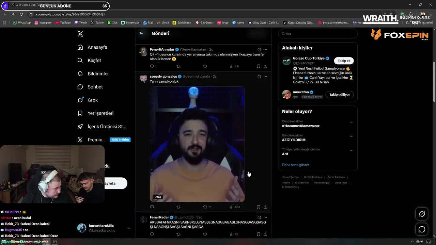Go back using Gönderi back arrow
Screen dimensions: 436x245
(141, 33)
